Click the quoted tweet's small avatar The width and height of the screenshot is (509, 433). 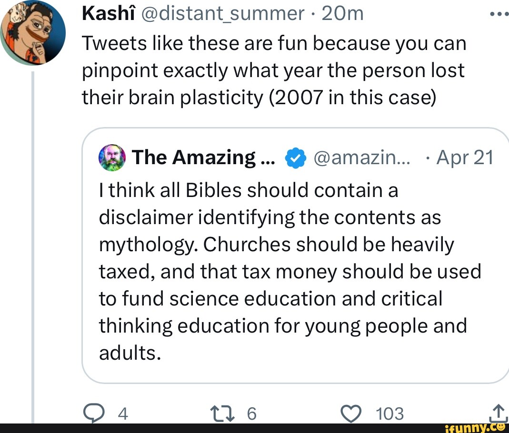pos(113,157)
